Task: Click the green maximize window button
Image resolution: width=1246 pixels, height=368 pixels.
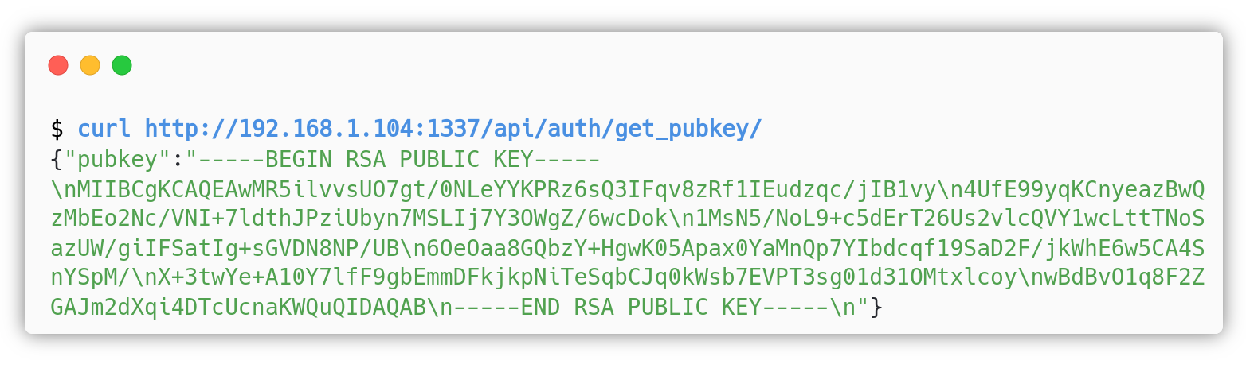Action: coord(122,65)
